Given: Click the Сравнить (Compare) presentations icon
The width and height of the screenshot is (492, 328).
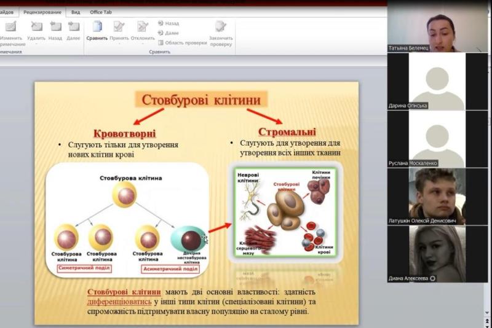Looking at the screenshot, I should pyautogui.click(x=97, y=27).
